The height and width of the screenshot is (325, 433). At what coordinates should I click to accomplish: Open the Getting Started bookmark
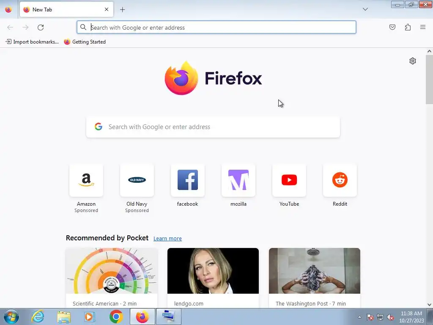coord(85,42)
